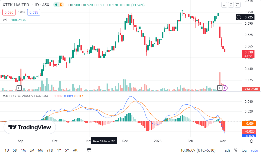Click the purple lightning bolt event icon
Image resolution: width=261 pixels, height=154 pixels.
225,88
